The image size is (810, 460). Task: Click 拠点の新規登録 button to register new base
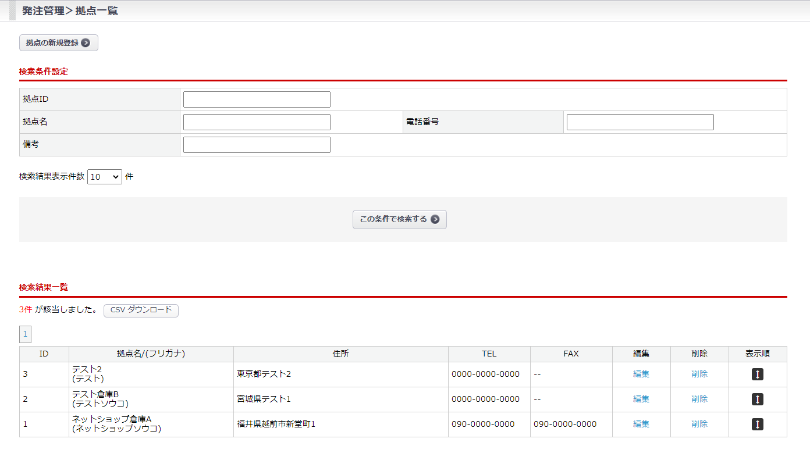coord(59,43)
